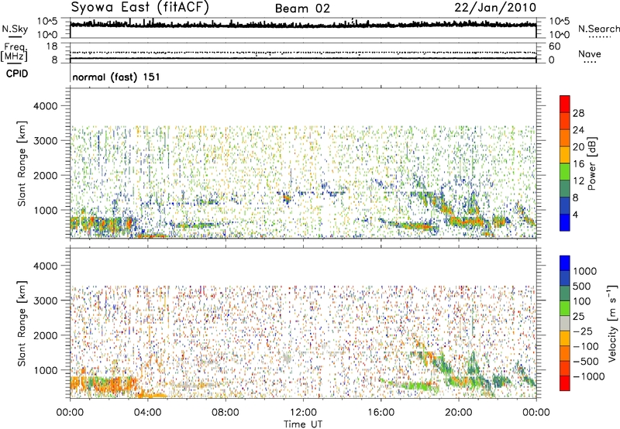Click the '2000' tick on the Velocity panel

click(46, 335)
